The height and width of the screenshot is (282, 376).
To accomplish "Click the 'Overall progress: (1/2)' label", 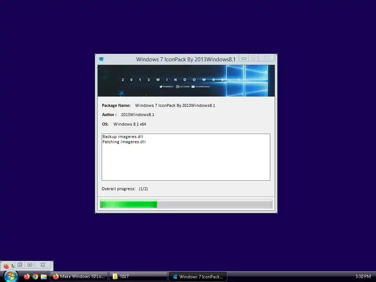I will pyautogui.click(x=125, y=189).
